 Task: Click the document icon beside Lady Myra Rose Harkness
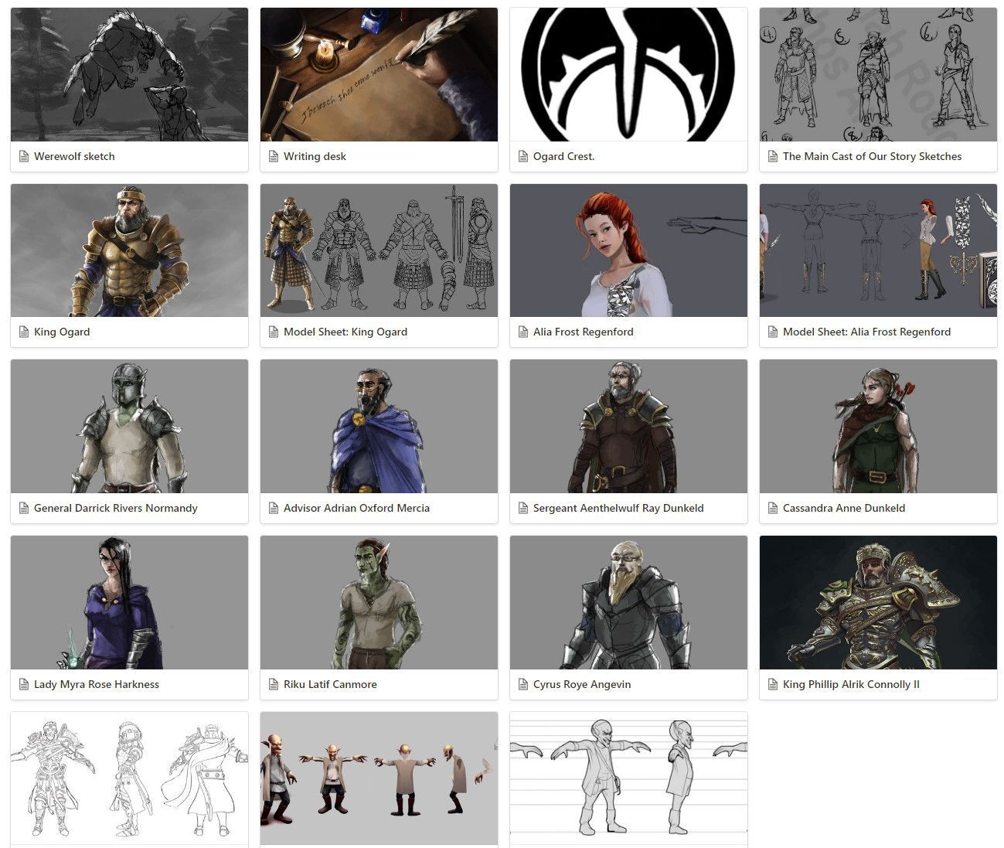(x=22, y=684)
